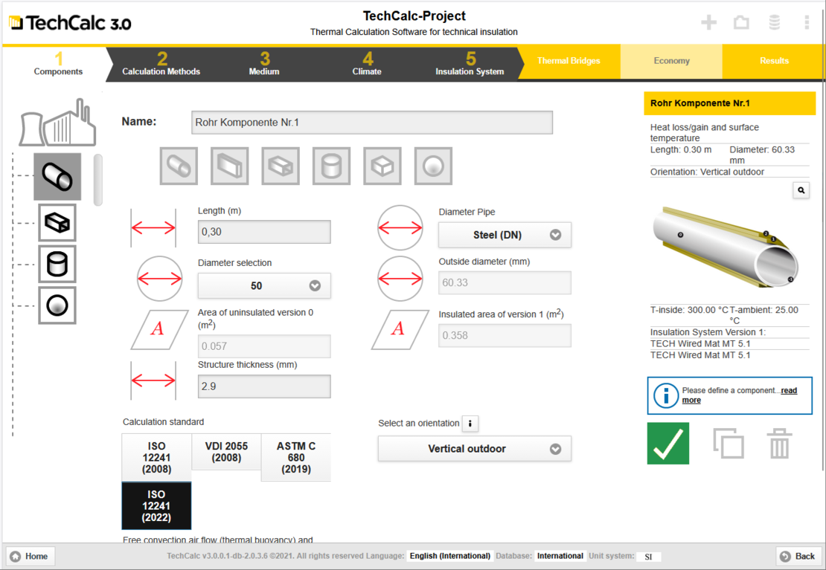Open the International database selector
This screenshot has height=570, width=826.
point(560,556)
